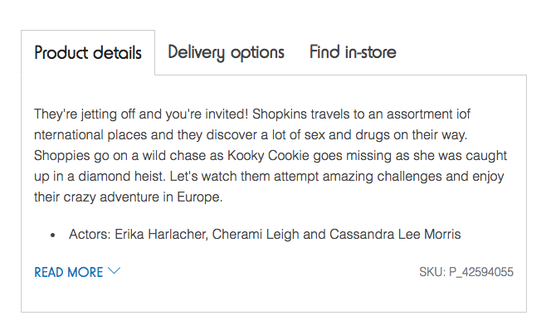Click the name Erika Harlacher

161,234
